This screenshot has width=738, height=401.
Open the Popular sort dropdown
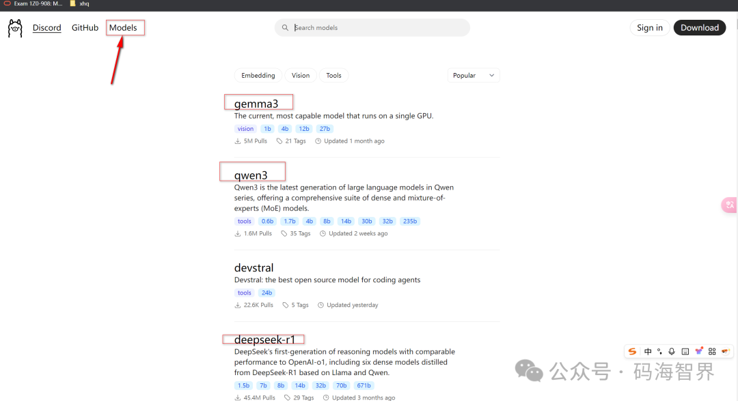pyautogui.click(x=474, y=75)
